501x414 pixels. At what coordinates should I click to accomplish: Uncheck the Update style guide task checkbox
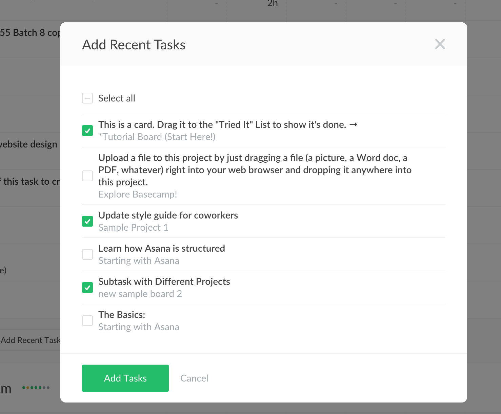click(x=87, y=221)
